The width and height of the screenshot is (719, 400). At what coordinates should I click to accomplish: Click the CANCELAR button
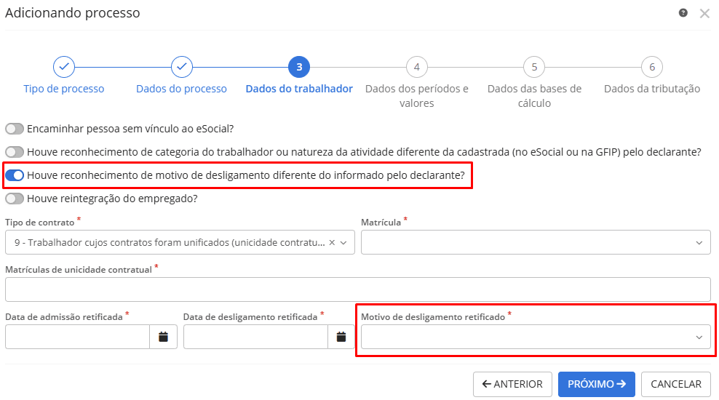(676, 384)
